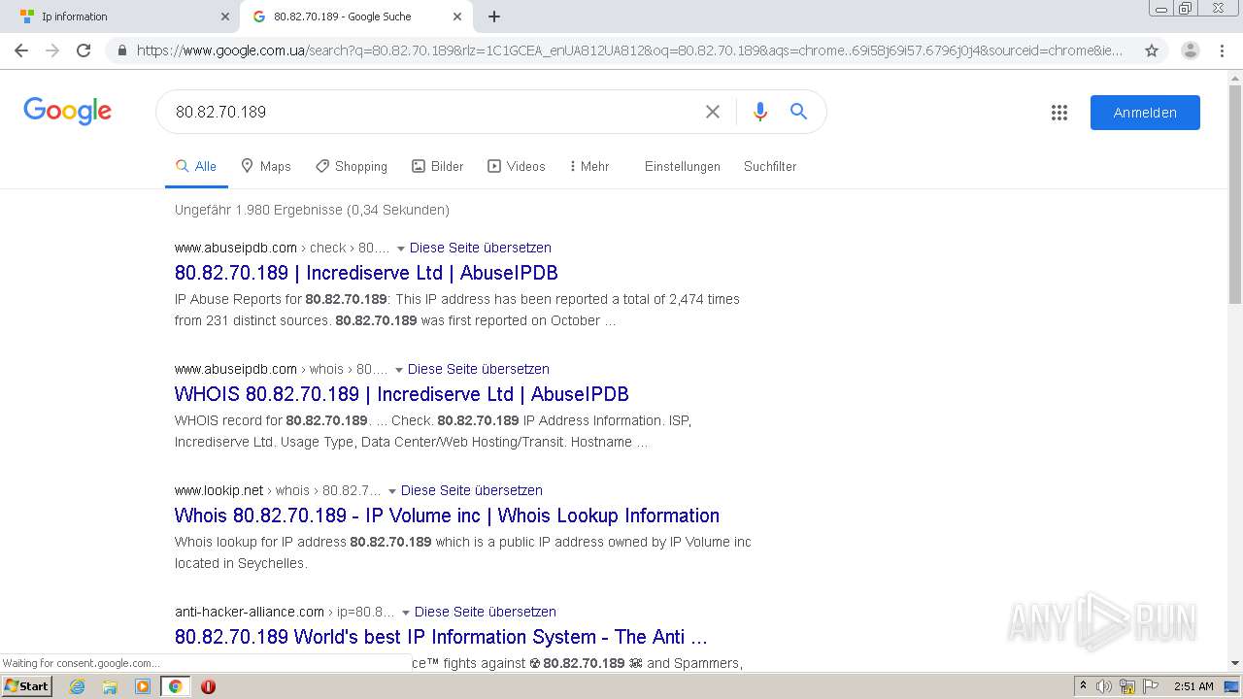The width and height of the screenshot is (1243, 699).
Task: Switch to the Maps tab
Action: click(x=266, y=166)
